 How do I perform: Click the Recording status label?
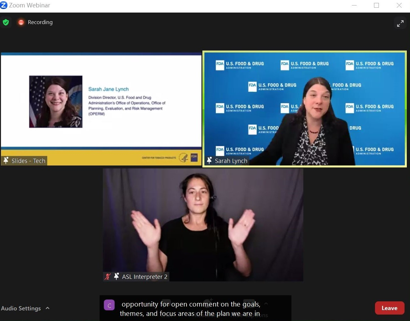[x=40, y=22]
